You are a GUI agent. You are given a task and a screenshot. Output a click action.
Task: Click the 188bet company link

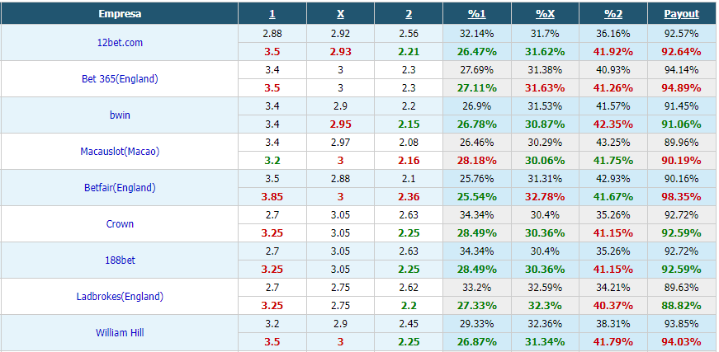point(120,260)
